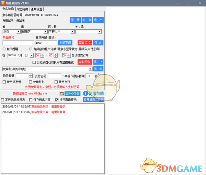Click the 查询间隔 field showing 1000
Viewport: 206px width, 175px height.
pyautogui.click(x=46, y=43)
